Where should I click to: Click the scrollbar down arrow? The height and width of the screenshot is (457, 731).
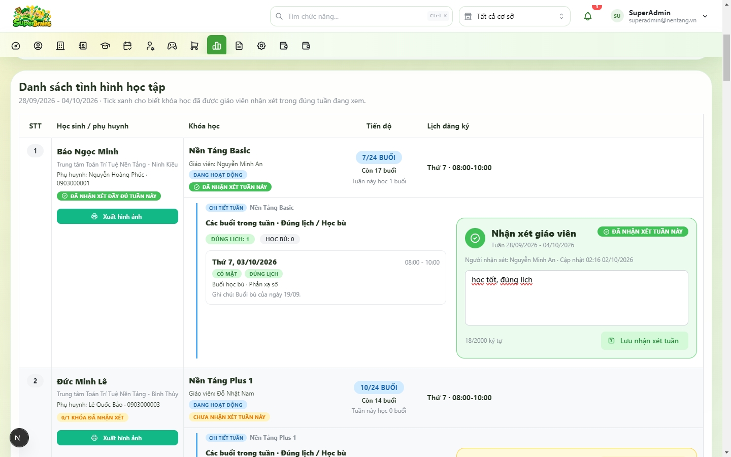pyautogui.click(x=726, y=452)
